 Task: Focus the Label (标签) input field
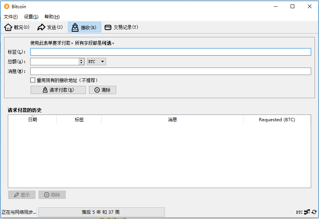(x=170, y=52)
